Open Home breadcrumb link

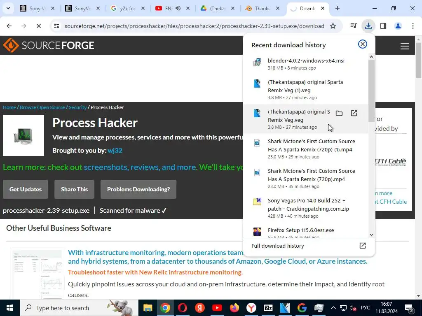click(9, 107)
